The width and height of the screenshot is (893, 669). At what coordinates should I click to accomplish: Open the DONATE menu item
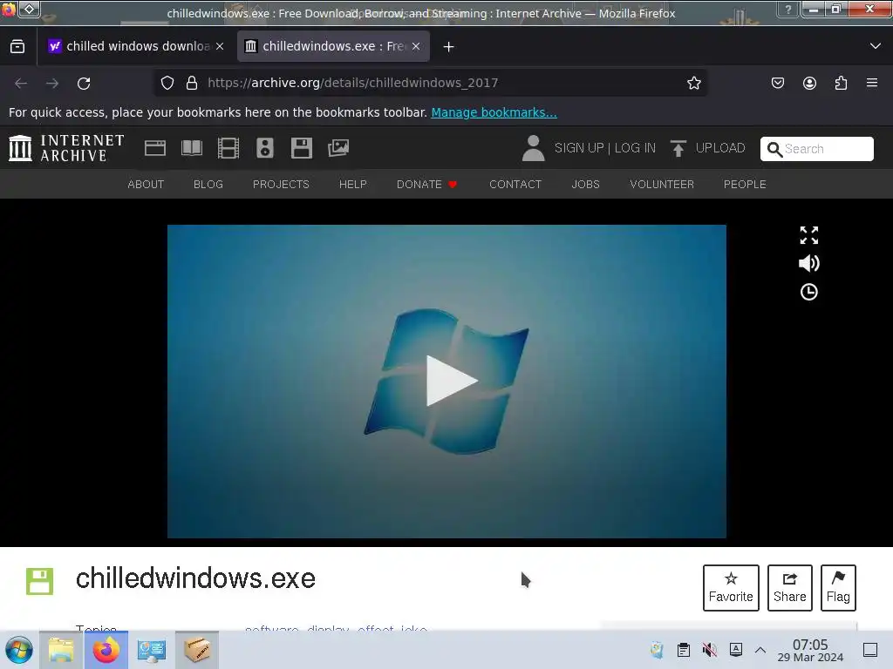click(x=426, y=185)
